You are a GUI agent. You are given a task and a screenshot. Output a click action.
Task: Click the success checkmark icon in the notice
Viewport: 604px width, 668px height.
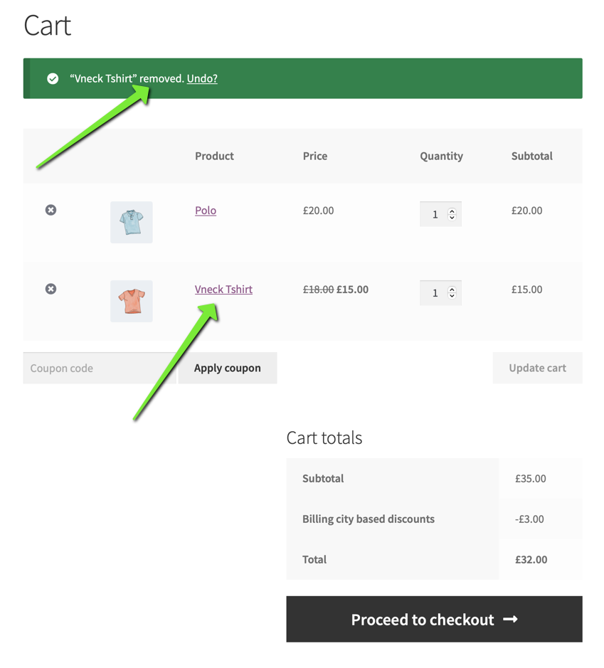point(53,78)
